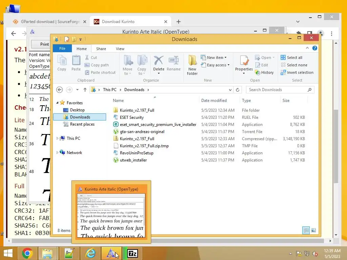Switch to large icons view layout icon
Screen dimensions: 347x260
click(313, 231)
